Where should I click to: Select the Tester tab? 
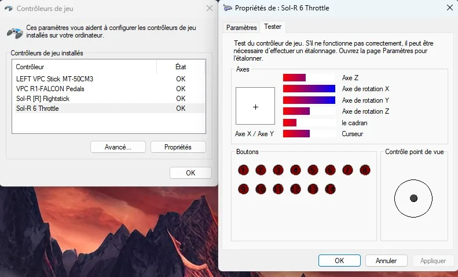point(273,27)
